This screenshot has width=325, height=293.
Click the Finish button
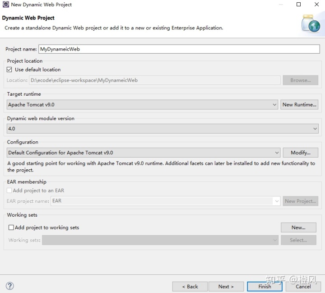(265, 287)
